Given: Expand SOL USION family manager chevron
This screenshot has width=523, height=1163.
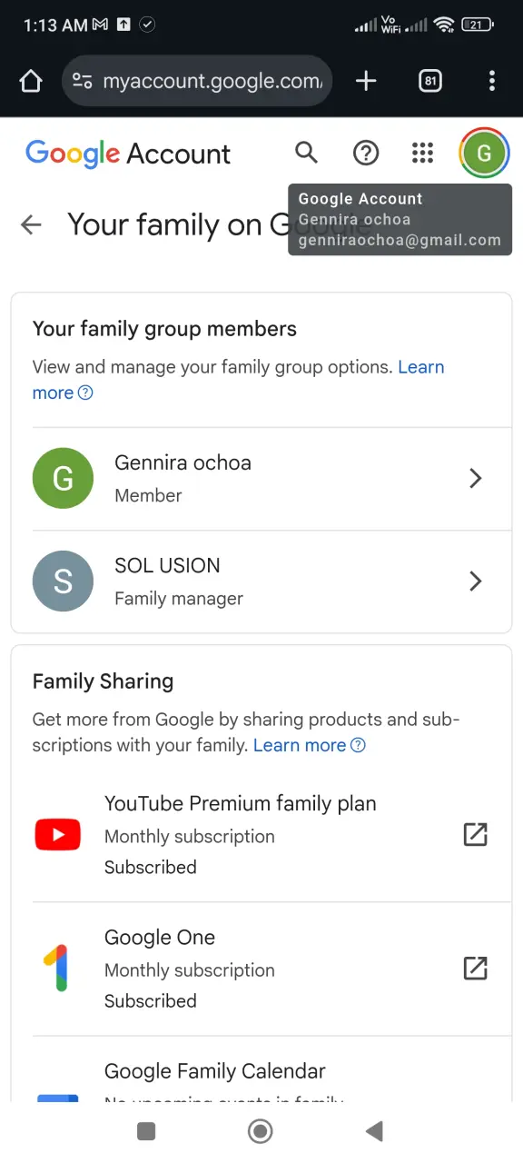Looking at the screenshot, I should tap(475, 581).
